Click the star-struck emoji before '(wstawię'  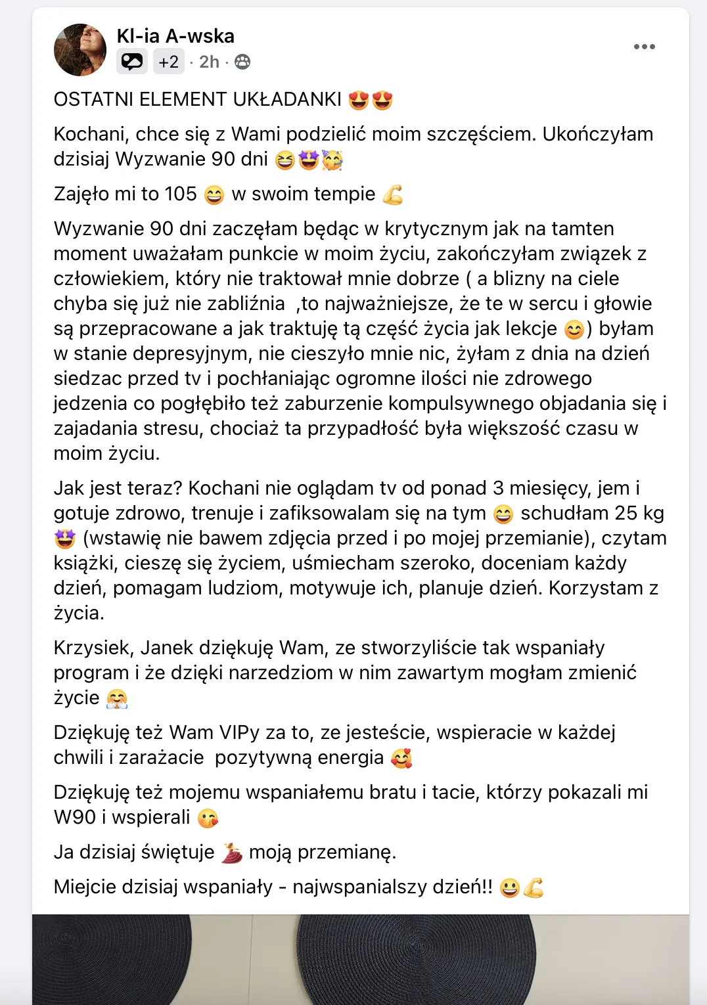65,539
